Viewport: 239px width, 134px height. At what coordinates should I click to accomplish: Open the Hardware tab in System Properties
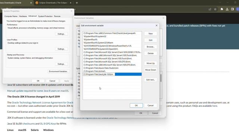click(23, 16)
